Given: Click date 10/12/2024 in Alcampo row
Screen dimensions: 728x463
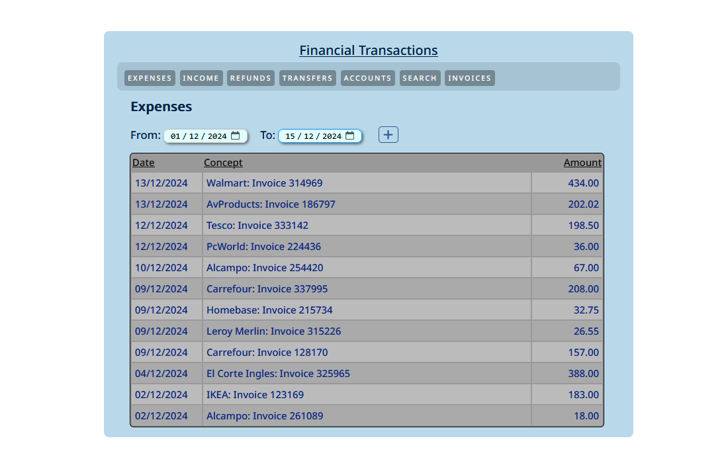Looking at the screenshot, I should tap(161, 268).
